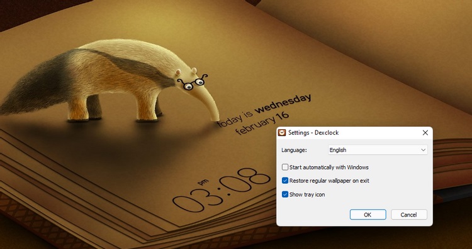Click the "february 16" date on wallpaper
472x249 pixels.
[262, 124]
